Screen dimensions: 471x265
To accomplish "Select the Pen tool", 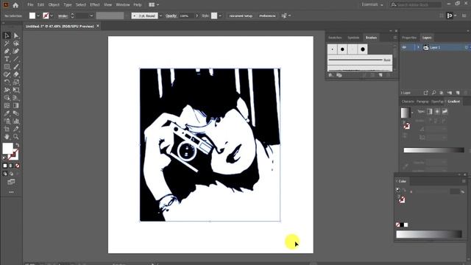I will [7, 51].
